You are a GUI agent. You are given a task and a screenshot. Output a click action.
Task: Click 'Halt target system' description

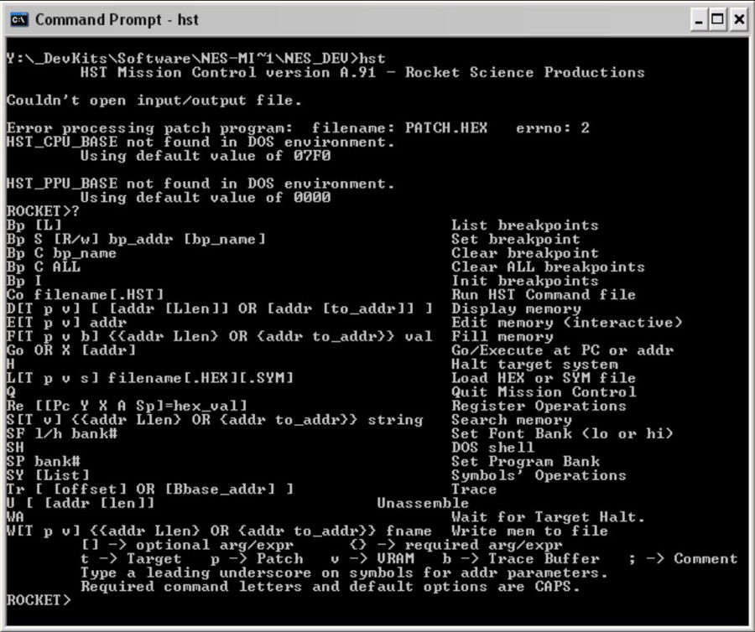534,365
